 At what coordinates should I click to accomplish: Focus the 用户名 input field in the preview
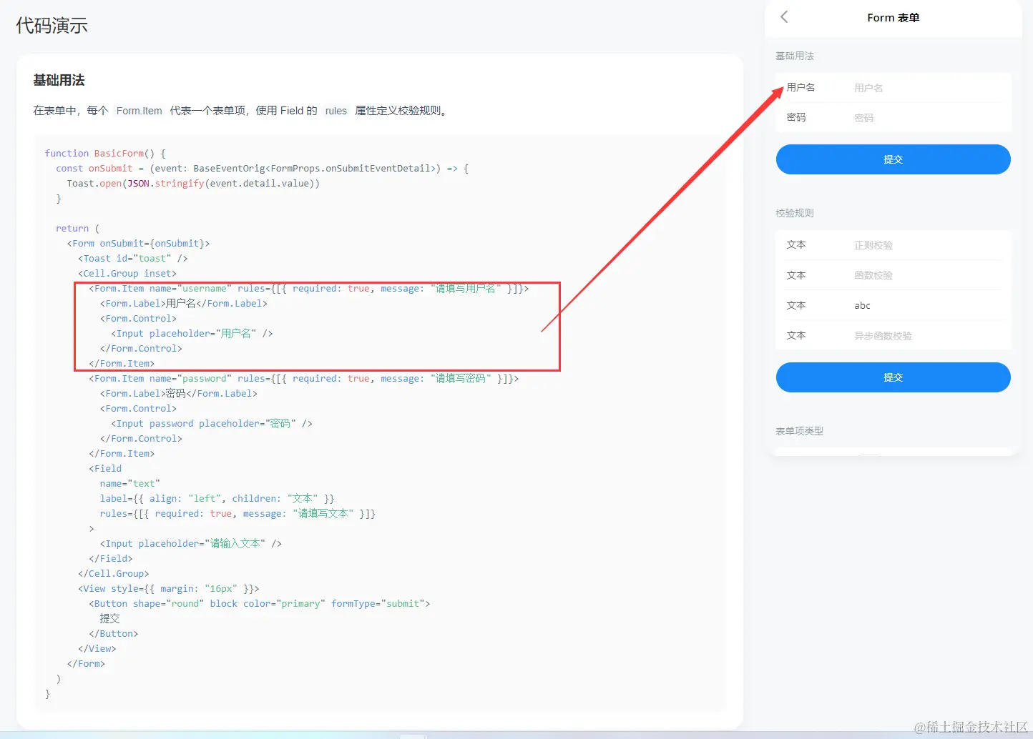coord(929,88)
